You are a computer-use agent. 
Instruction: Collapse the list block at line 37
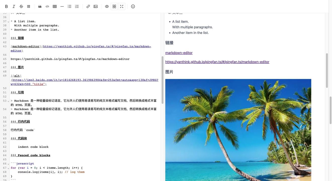click(x=8, y=22)
